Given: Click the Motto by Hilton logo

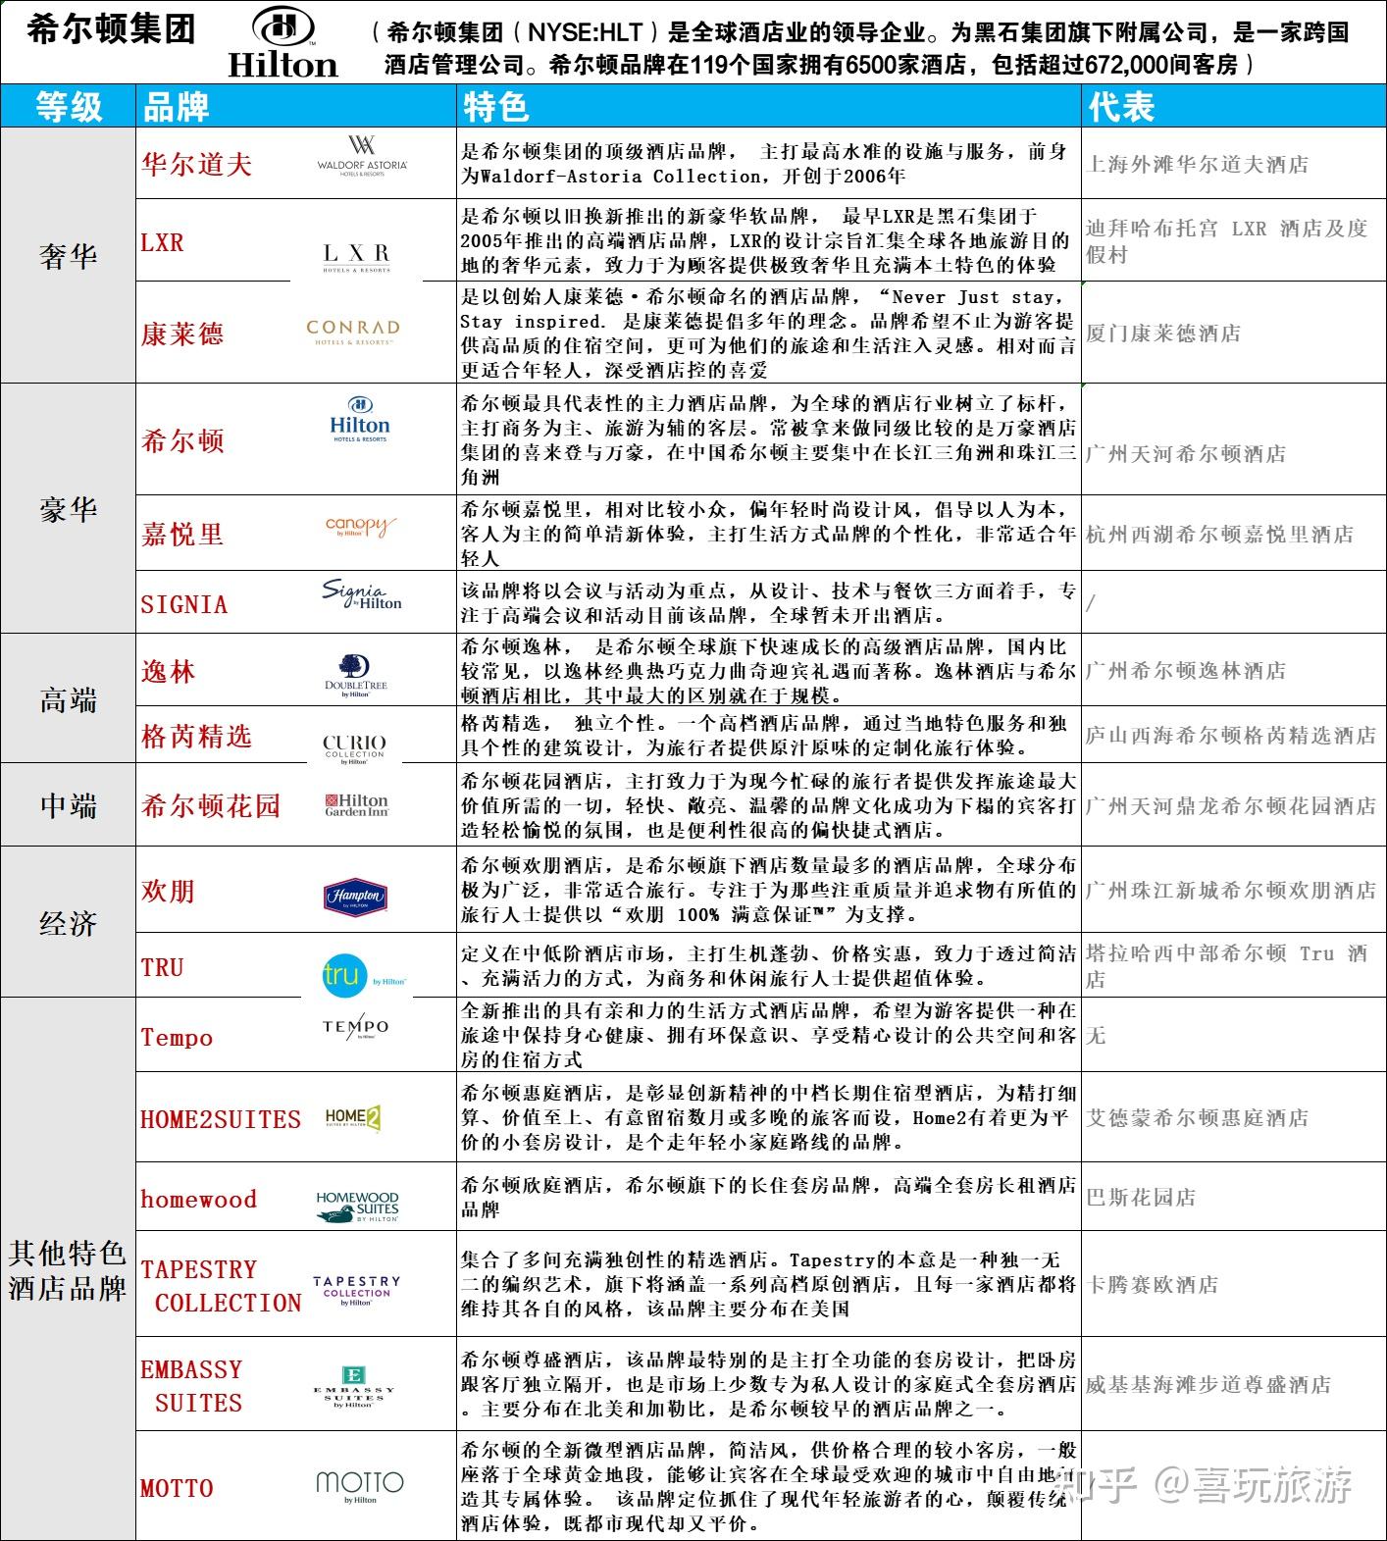Looking at the screenshot, I should coord(360,1486).
